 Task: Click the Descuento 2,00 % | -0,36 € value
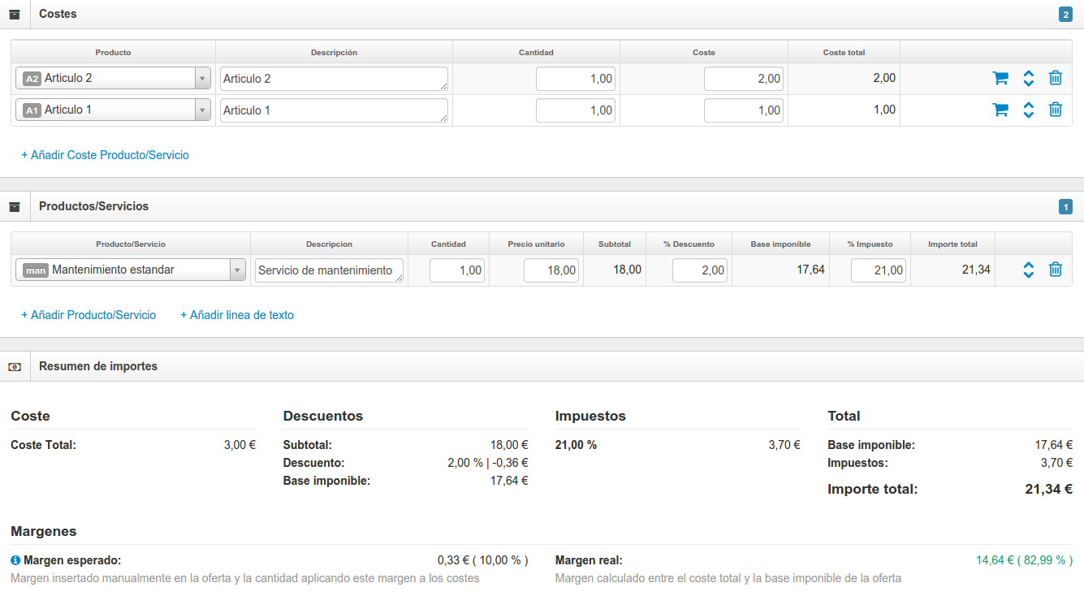[488, 463]
